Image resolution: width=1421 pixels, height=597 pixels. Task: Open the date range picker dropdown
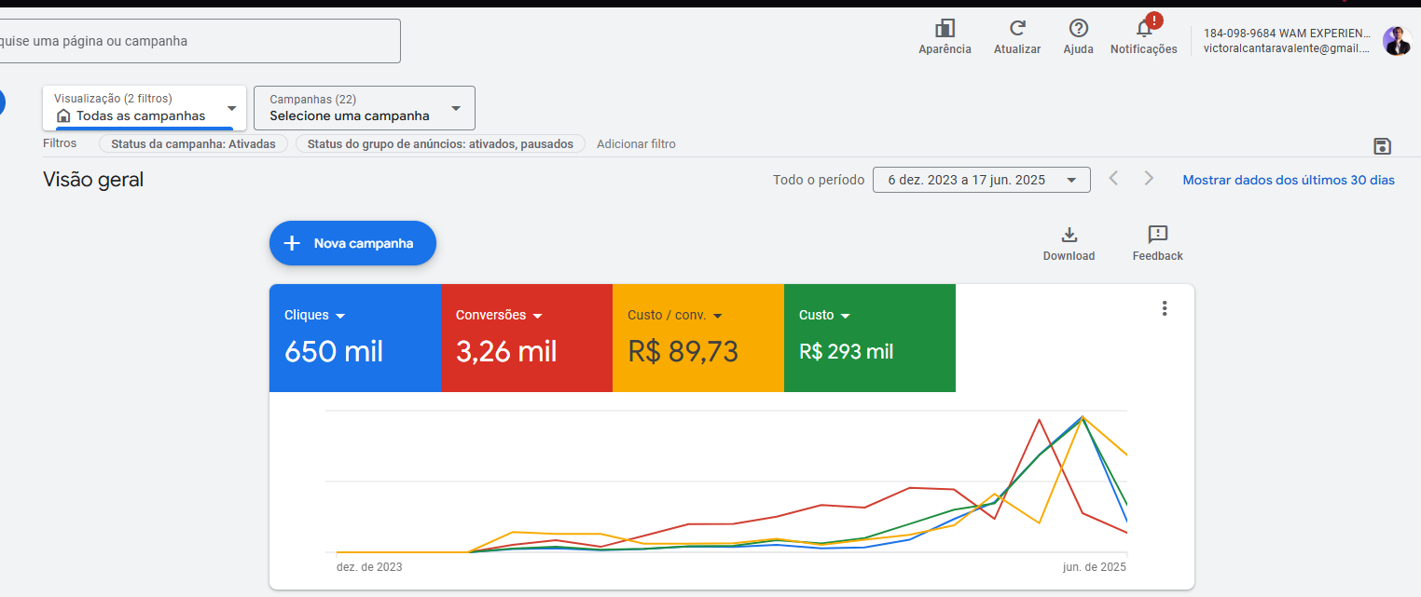(981, 180)
